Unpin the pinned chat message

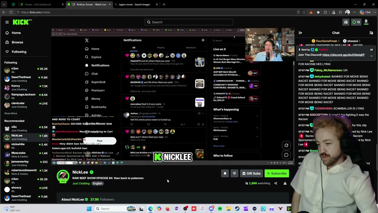pos(372,50)
